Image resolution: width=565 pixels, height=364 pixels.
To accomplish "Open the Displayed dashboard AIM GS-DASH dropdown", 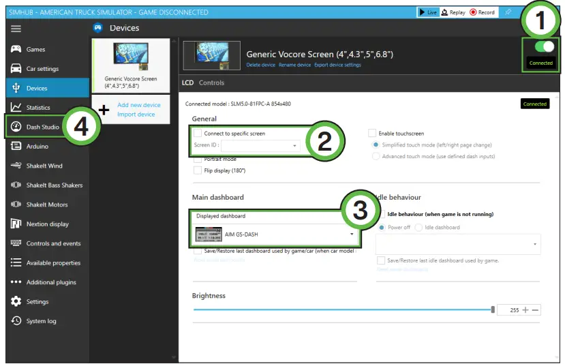I will click(275, 234).
